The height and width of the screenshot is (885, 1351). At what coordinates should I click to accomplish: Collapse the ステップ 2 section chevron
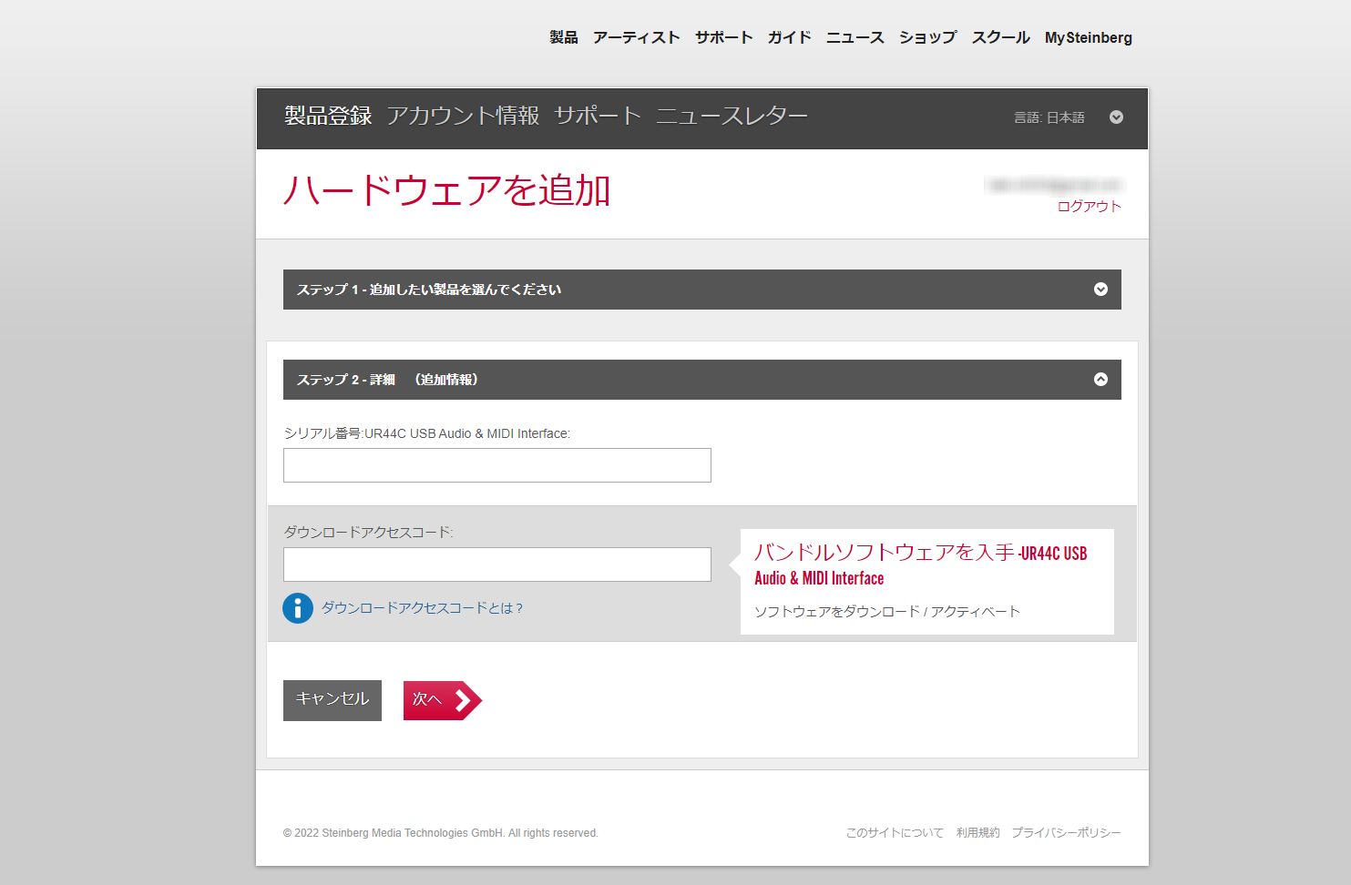click(1100, 380)
